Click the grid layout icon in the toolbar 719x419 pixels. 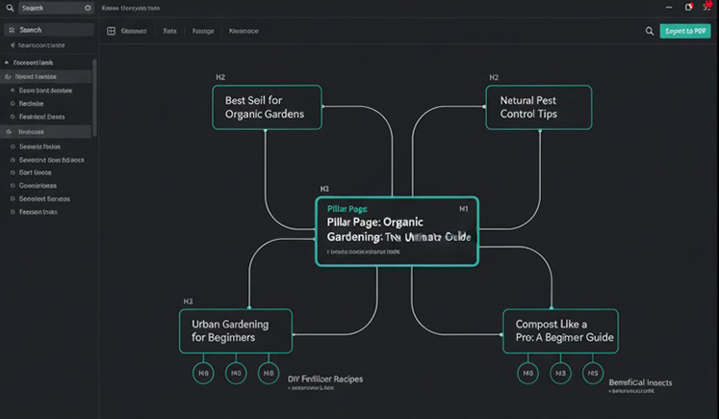click(111, 31)
